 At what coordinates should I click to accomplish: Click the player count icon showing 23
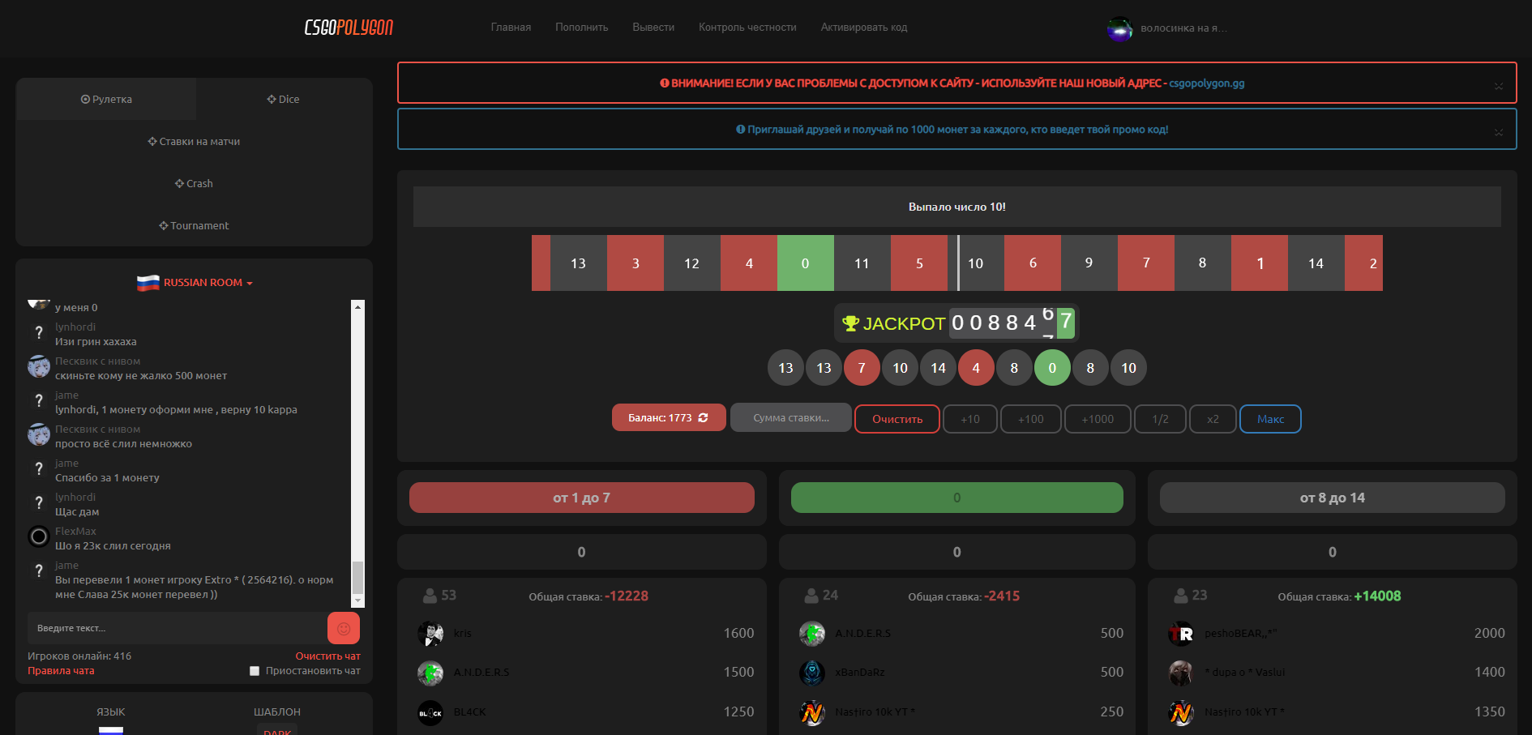coord(1181,596)
